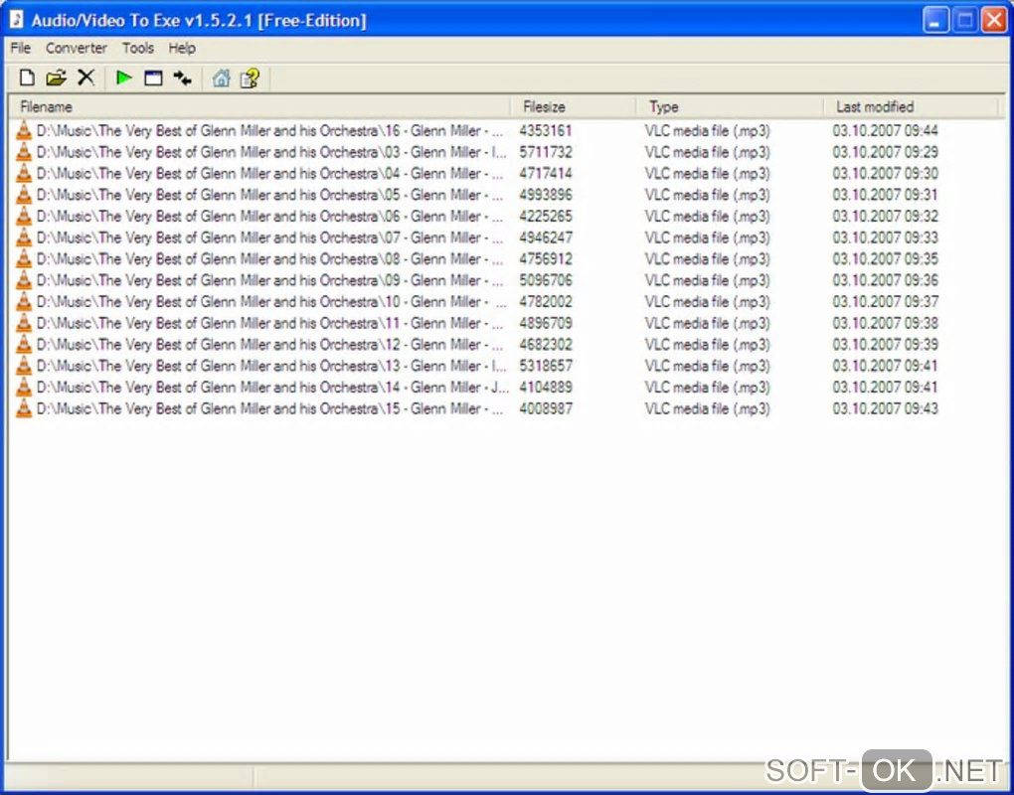Start conversion with the green play icon

(x=123, y=79)
